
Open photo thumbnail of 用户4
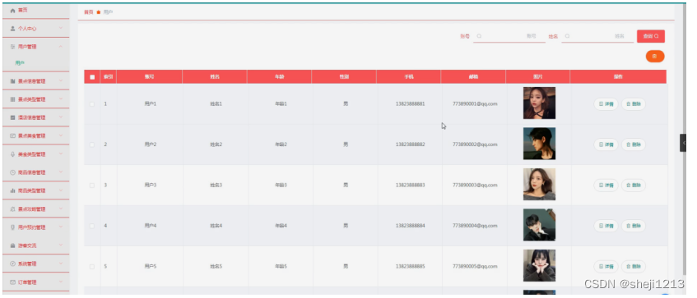[x=539, y=225]
